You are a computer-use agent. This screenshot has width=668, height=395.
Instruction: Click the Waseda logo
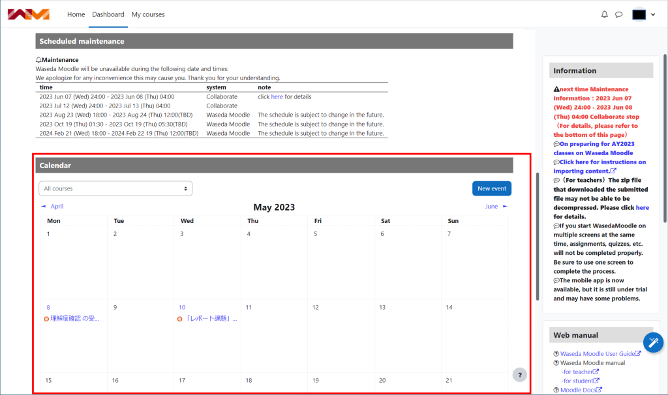coord(27,13)
